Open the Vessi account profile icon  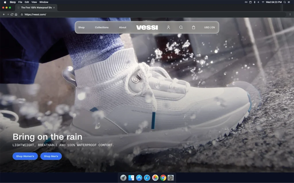click(169, 27)
